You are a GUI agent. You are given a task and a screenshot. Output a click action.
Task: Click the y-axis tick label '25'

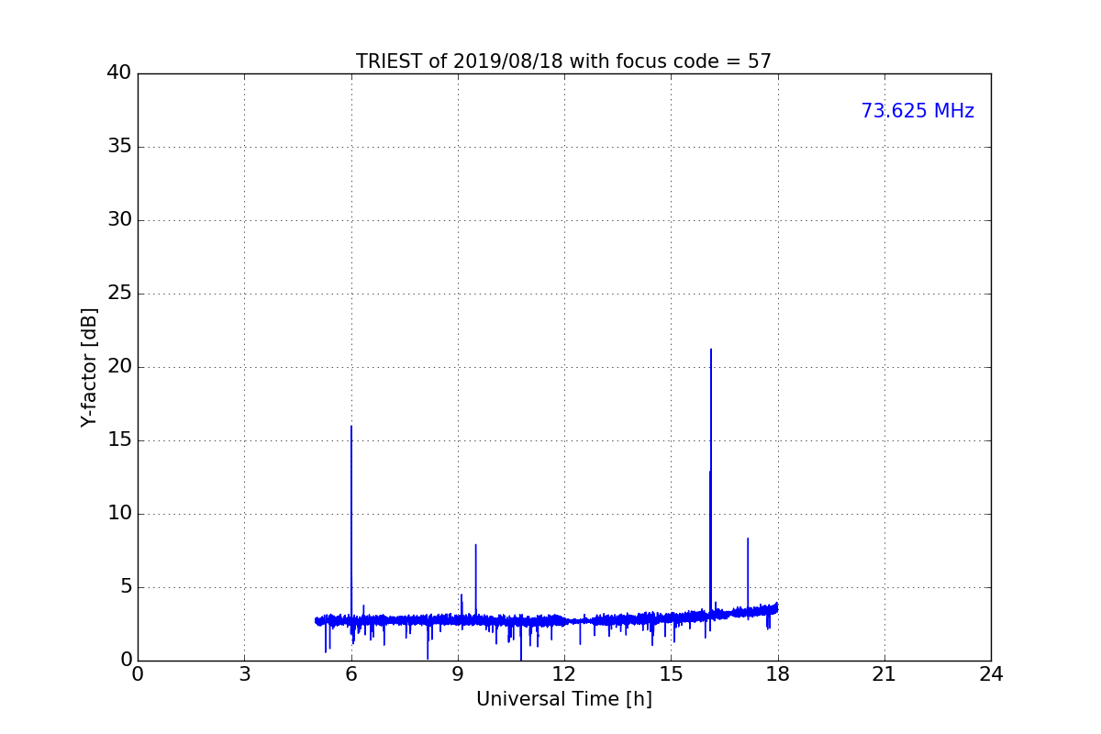[119, 294]
